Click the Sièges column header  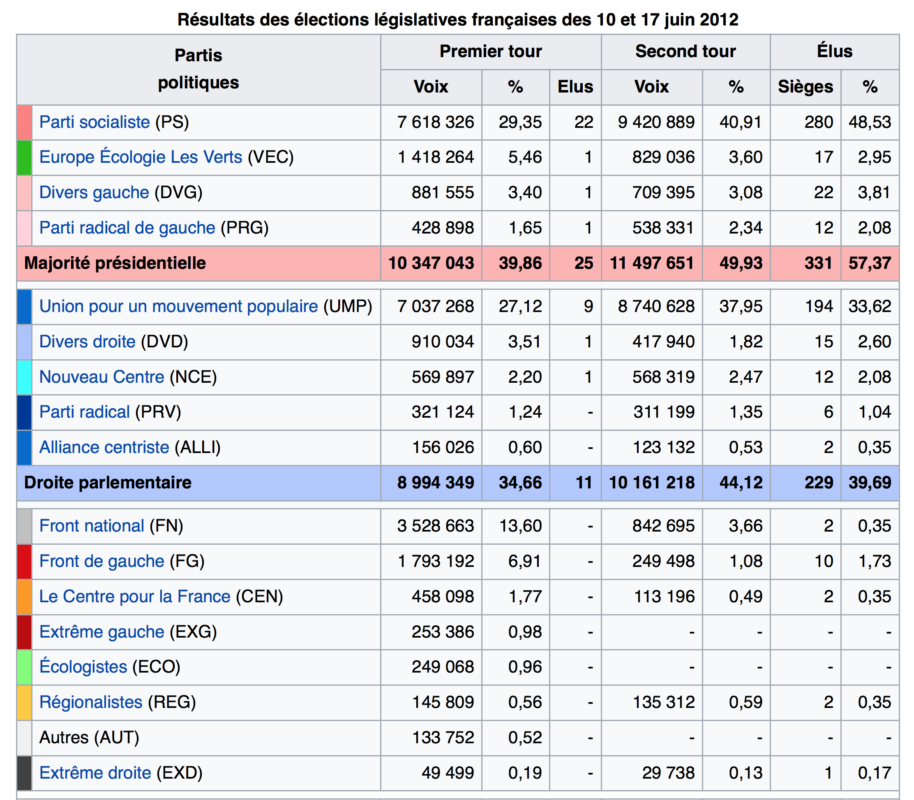point(806,87)
